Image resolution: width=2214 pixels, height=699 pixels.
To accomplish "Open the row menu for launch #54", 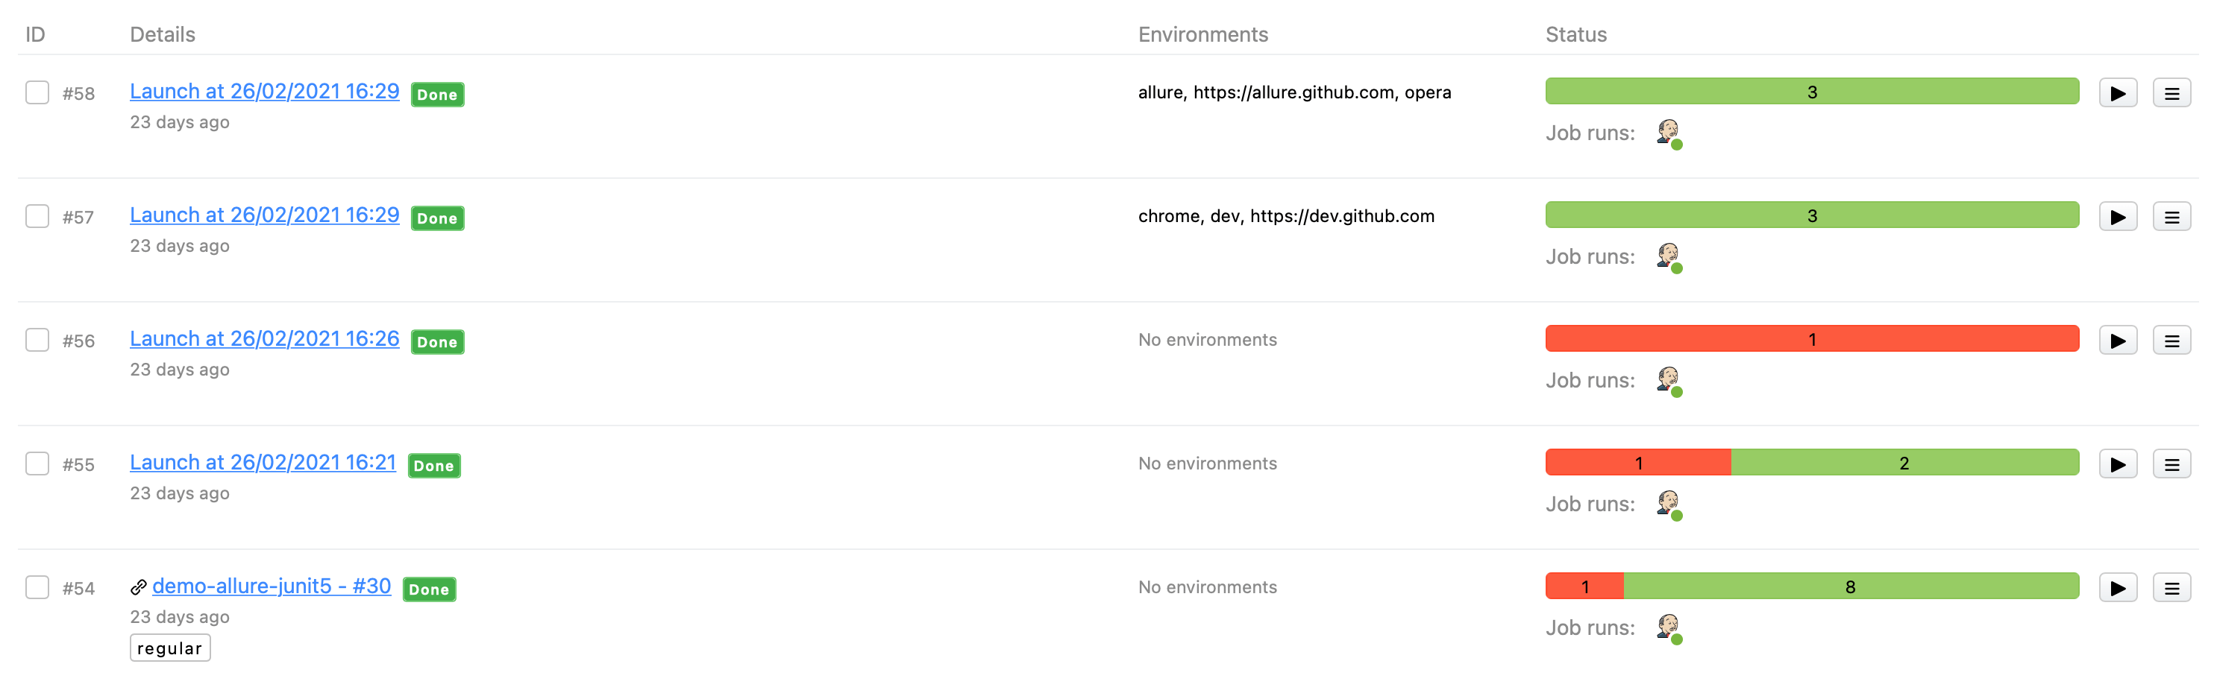I will tap(2171, 587).
